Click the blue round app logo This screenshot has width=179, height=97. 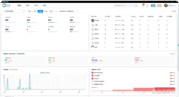click(x=4, y=5)
